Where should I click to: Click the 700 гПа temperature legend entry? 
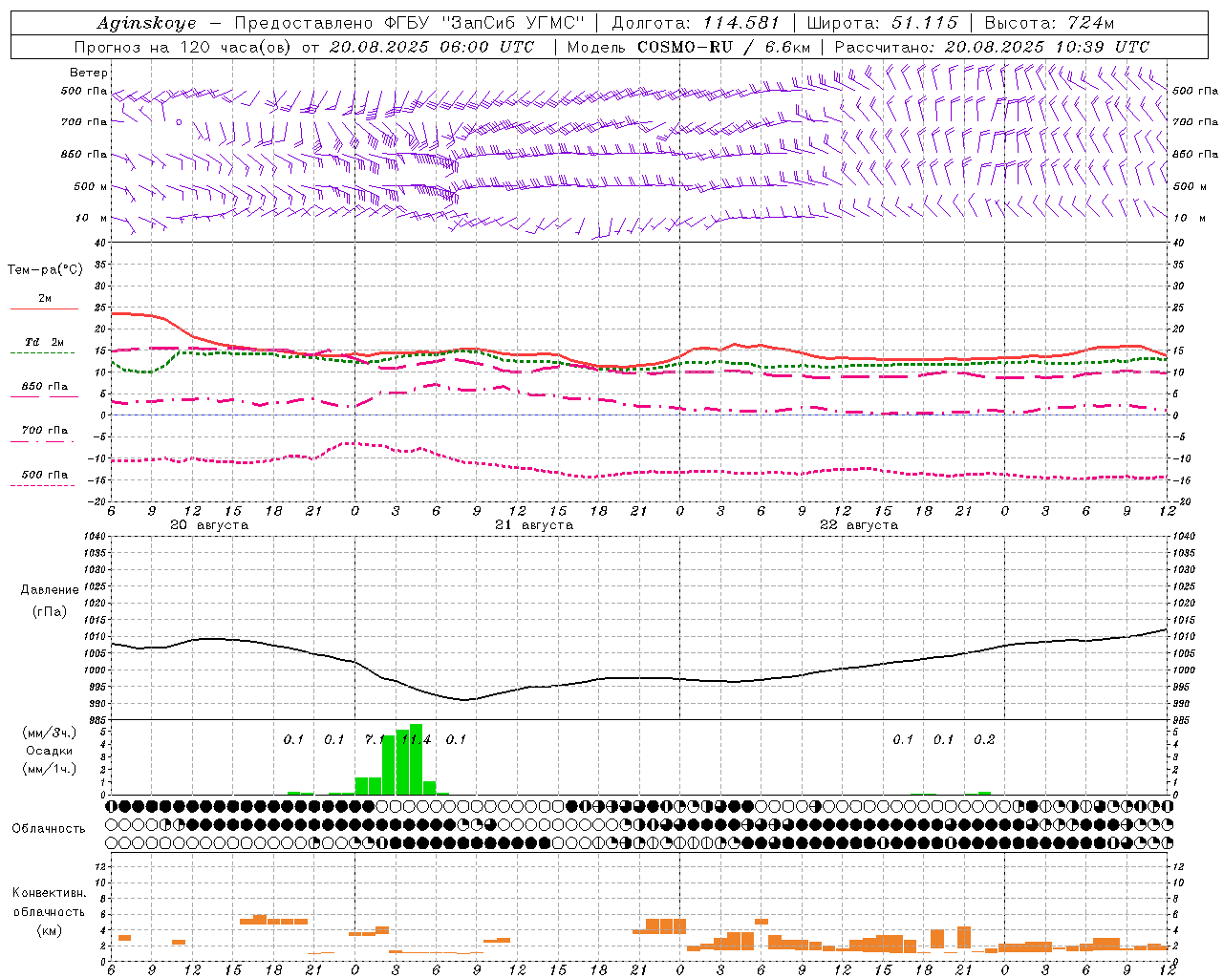click(x=45, y=430)
